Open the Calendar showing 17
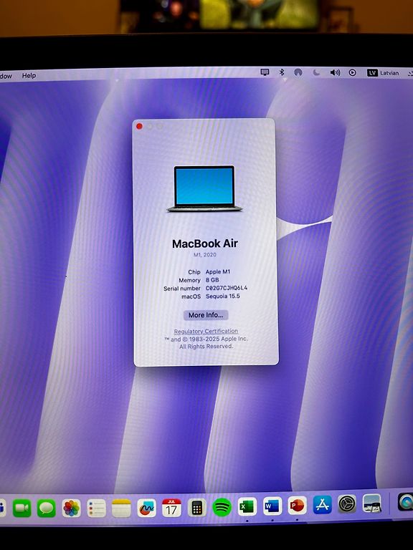This screenshot has height=550, width=413. 171,508
